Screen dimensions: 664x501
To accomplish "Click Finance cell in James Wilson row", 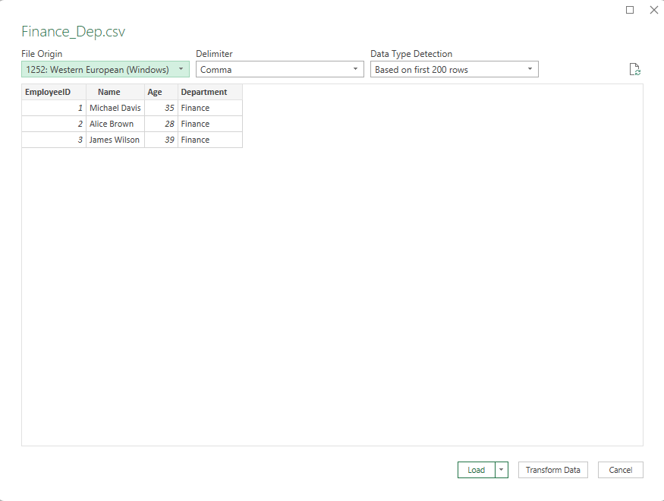I will 210,140.
